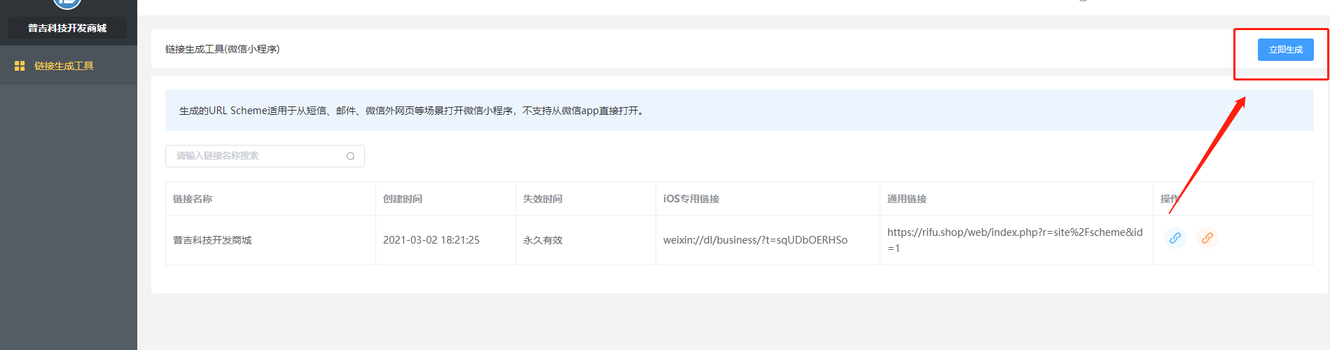Click the 2021-03-02 18:21:25 creation time
Screen dimensions: 1330x350
(x=431, y=240)
